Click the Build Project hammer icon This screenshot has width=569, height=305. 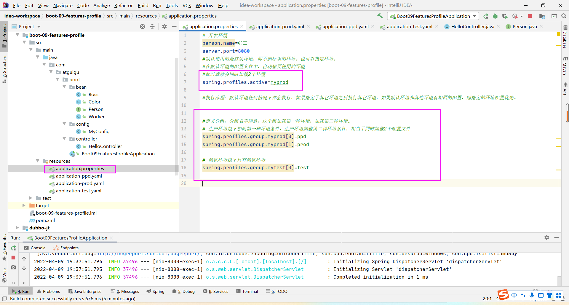[x=380, y=16]
